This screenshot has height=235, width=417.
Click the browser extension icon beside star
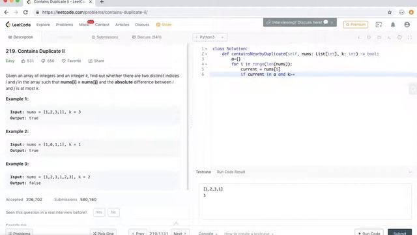[x=401, y=12]
